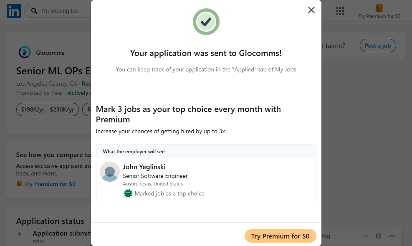Compose a new message
The image size is (412, 246).
(379, 236)
